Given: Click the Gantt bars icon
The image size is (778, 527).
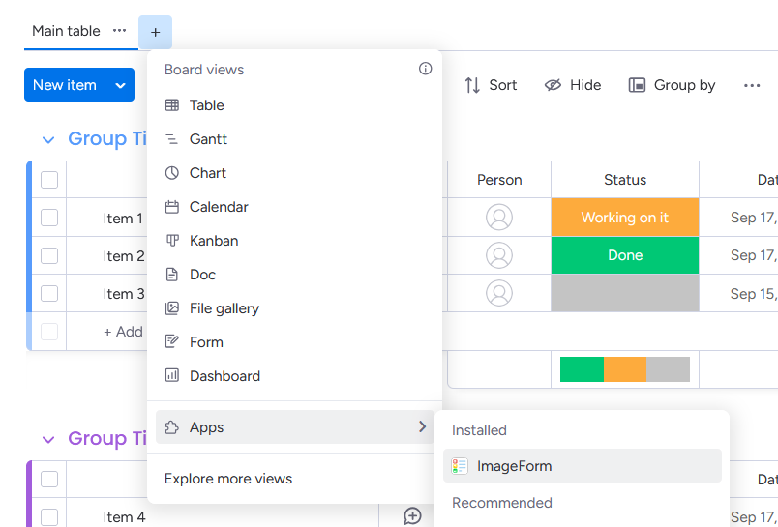Looking at the screenshot, I should pyautogui.click(x=171, y=139).
